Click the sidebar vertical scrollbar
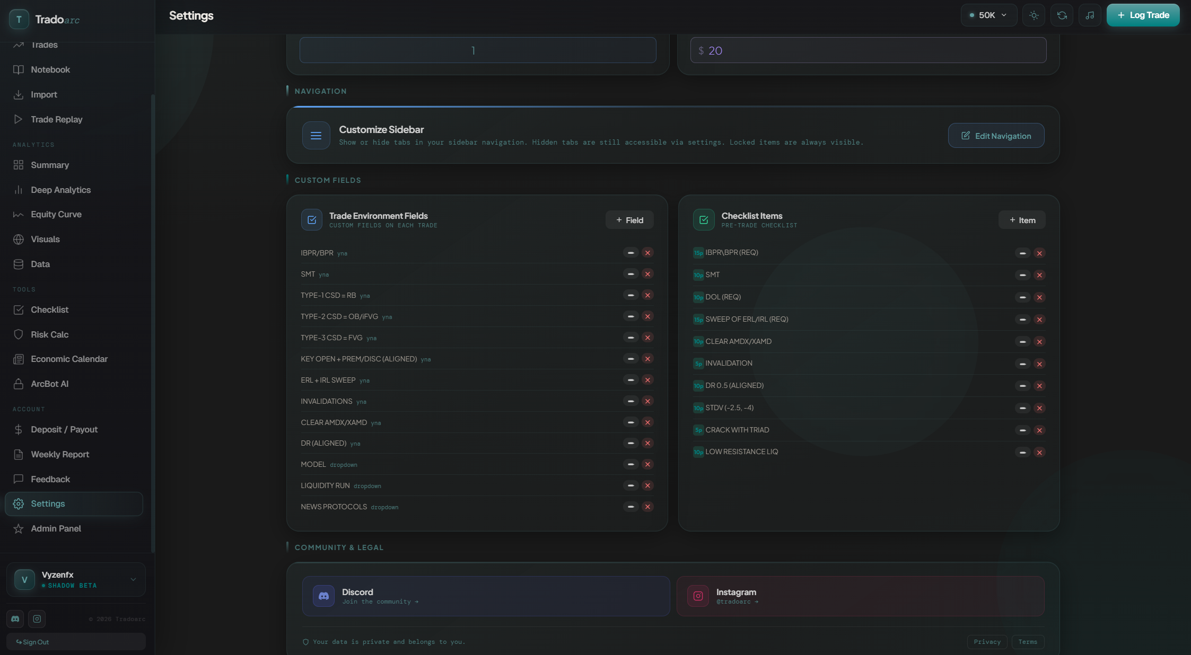This screenshot has width=1191, height=655. tap(153, 323)
